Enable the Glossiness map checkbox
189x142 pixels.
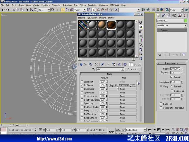[x=82, y=96]
